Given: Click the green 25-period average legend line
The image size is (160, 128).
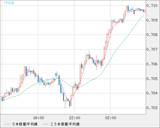Looking at the screenshot, I should [45, 124].
